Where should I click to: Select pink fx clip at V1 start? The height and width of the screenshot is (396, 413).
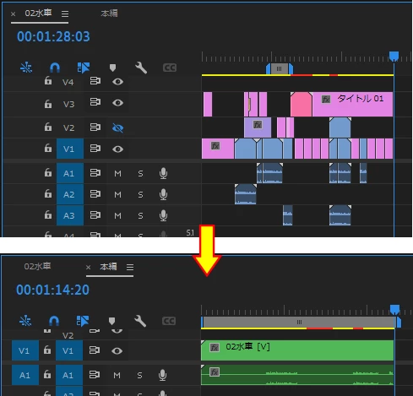point(218,149)
